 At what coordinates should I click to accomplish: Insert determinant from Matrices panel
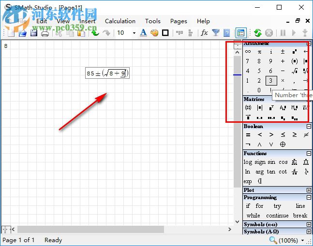click(259, 108)
